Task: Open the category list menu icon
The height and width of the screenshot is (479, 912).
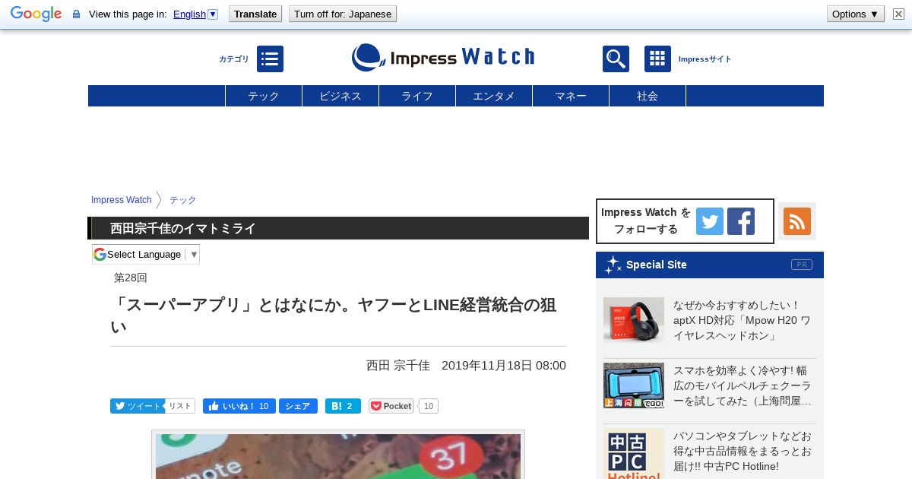Action: (270, 59)
